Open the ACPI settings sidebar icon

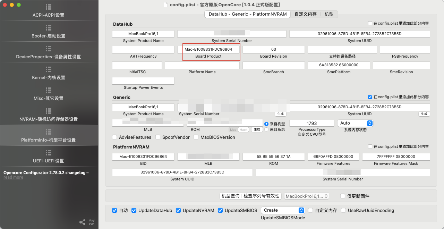pyautogui.click(x=49, y=7)
